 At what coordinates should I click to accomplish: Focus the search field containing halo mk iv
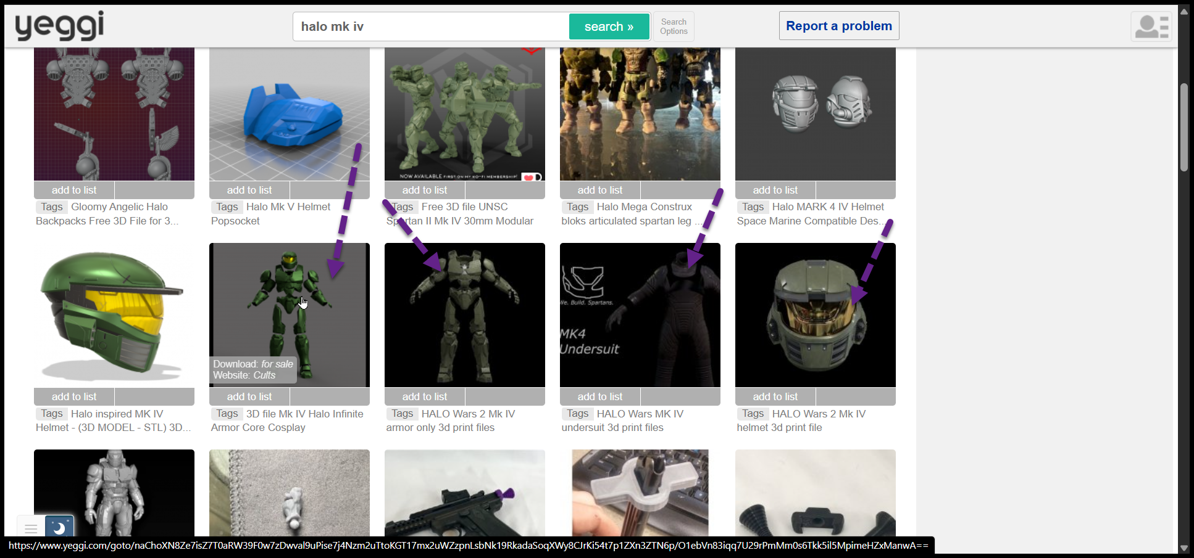431,27
